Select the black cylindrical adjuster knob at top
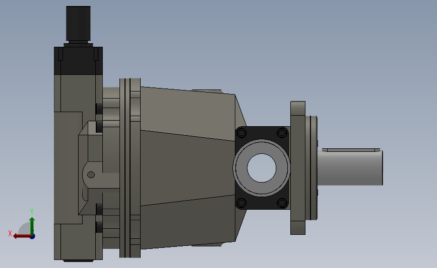Image resolution: width=437 pixels, height=268 pixels. coord(78,24)
